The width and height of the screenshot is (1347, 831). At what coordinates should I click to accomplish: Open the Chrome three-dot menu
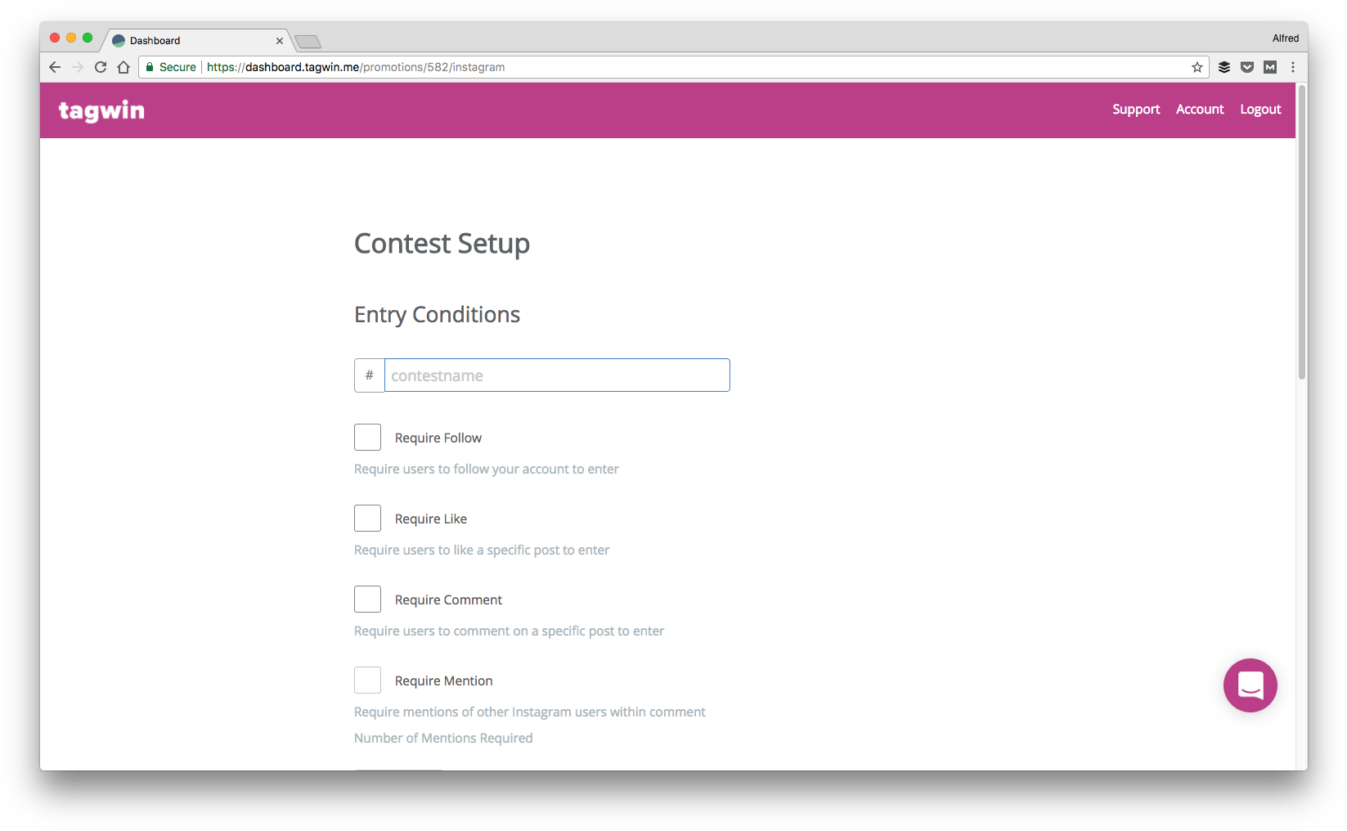1293,67
